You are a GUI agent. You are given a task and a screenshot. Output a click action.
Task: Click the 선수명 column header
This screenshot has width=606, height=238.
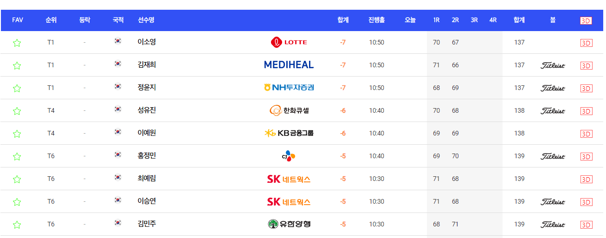click(x=146, y=20)
